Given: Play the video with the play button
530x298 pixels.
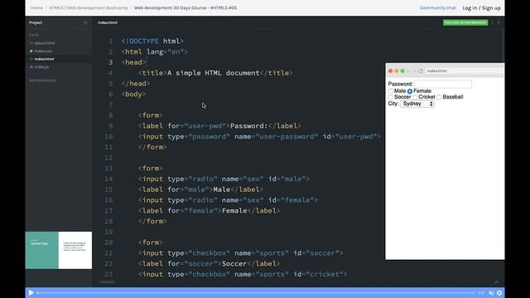Looking at the screenshot, I should point(31,292).
